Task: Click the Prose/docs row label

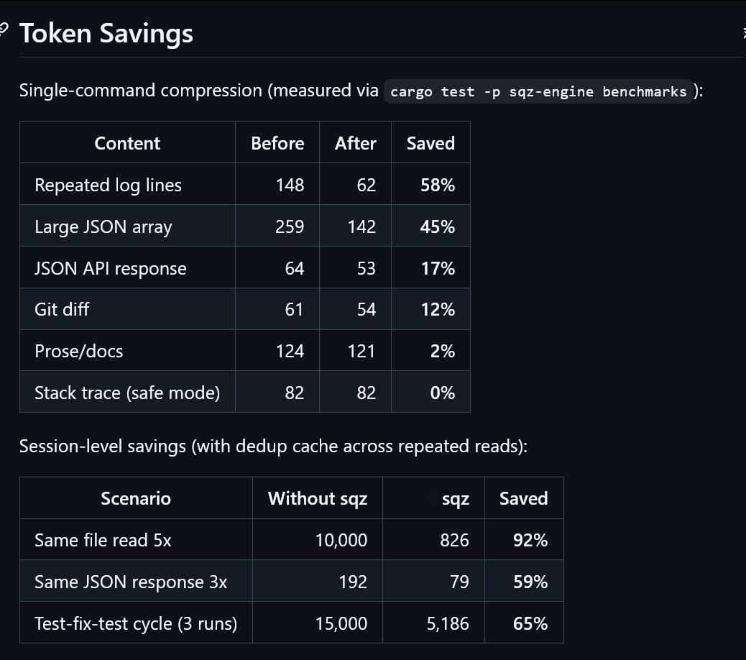Action: 78,351
